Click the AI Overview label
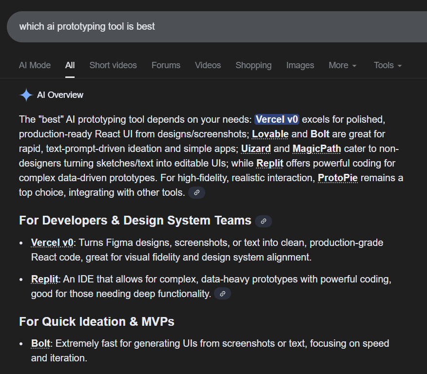 point(60,95)
